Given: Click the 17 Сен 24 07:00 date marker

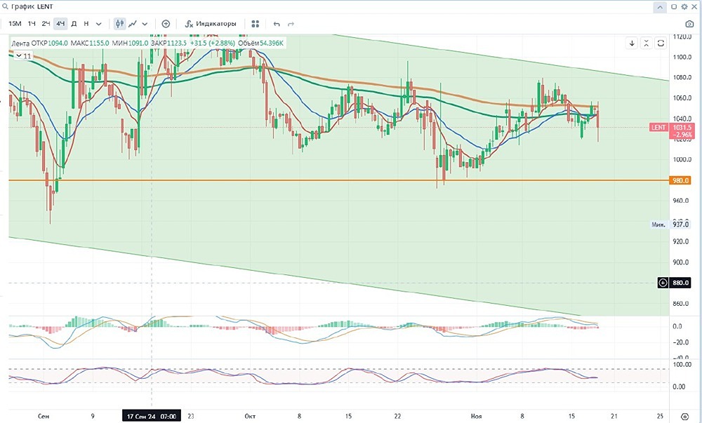Looking at the screenshot, I should 152,416.
